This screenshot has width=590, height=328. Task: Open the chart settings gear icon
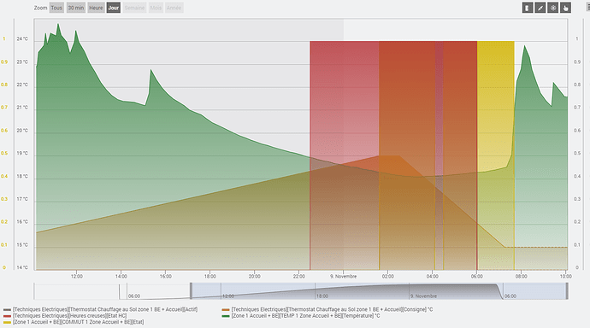pyautogui.click(x=552, y=8)
